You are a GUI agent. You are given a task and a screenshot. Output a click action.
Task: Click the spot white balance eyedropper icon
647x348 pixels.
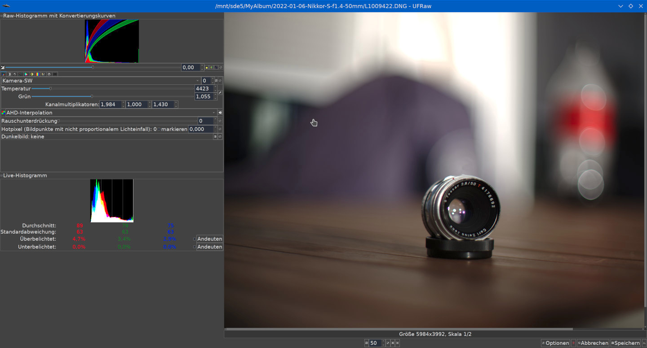(220, 93)
